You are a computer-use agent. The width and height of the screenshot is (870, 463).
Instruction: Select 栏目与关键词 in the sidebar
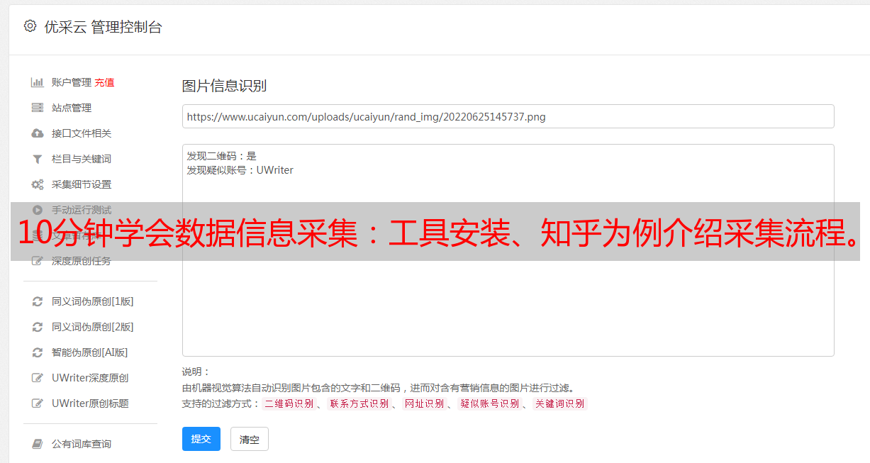click(82, 159)
